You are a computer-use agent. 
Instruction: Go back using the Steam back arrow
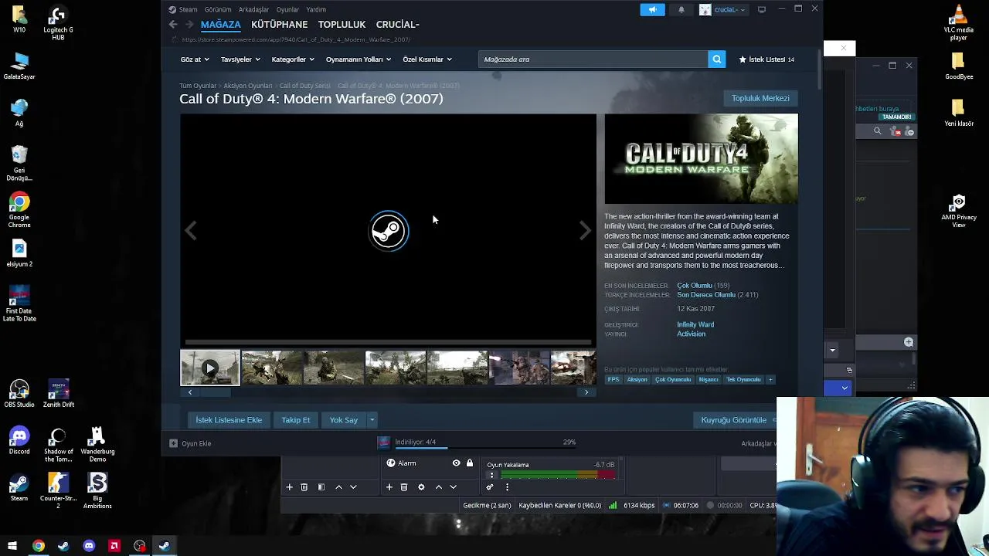click(173, 25)
